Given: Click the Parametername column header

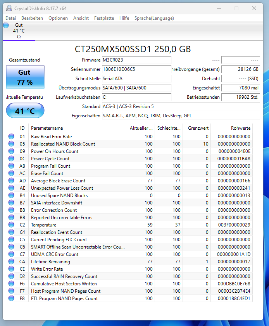Looking at the screenshot, I should (x=78, y=128).
